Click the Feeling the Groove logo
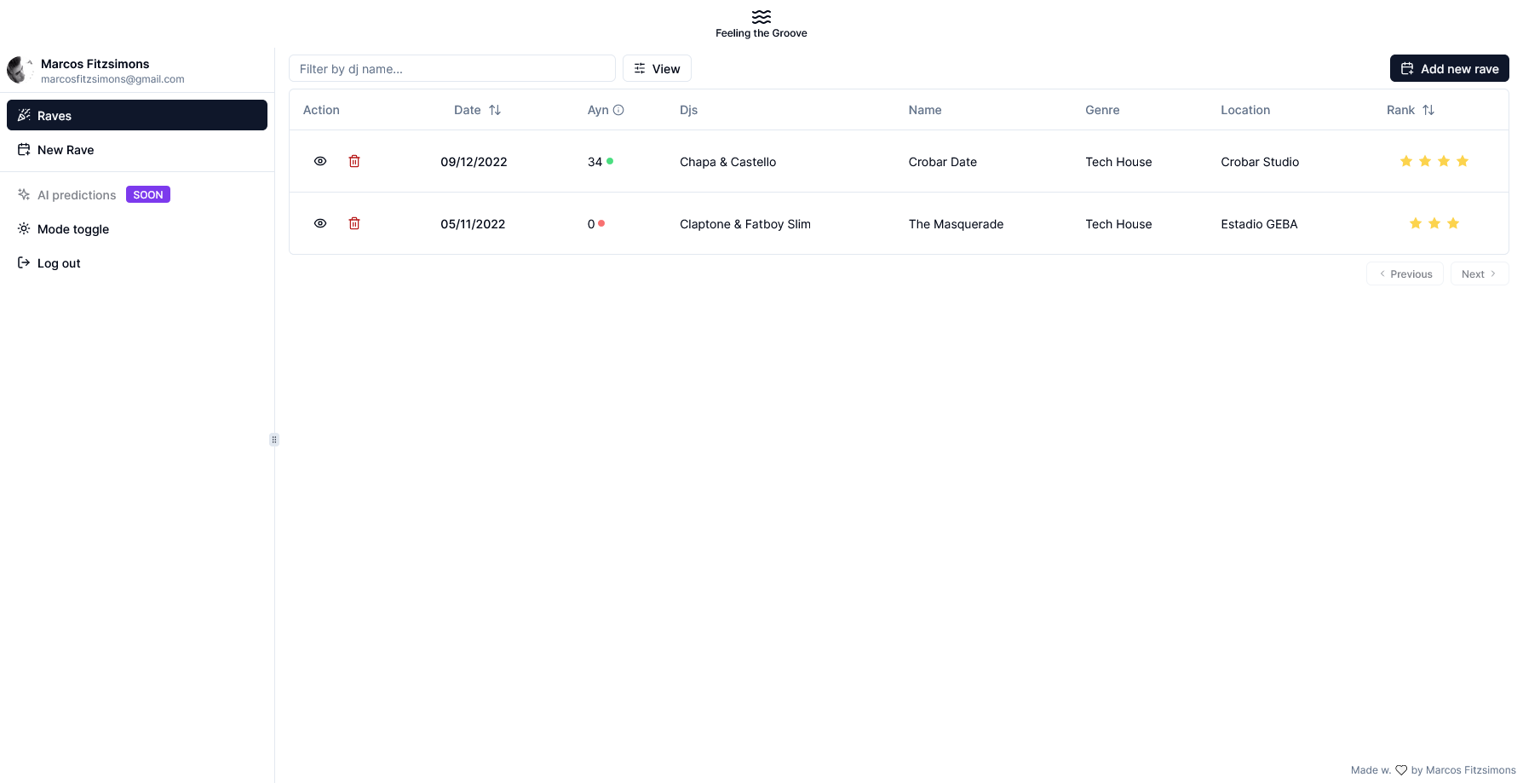The width and height of the screenshot is (1523, 783). coord(761,17)
